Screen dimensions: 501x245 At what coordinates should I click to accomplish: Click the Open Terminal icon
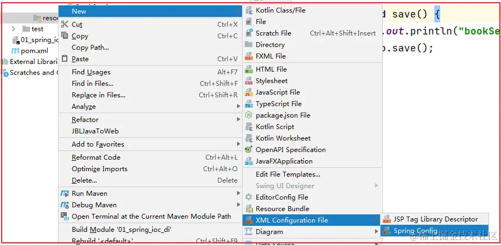coord(65,217)
